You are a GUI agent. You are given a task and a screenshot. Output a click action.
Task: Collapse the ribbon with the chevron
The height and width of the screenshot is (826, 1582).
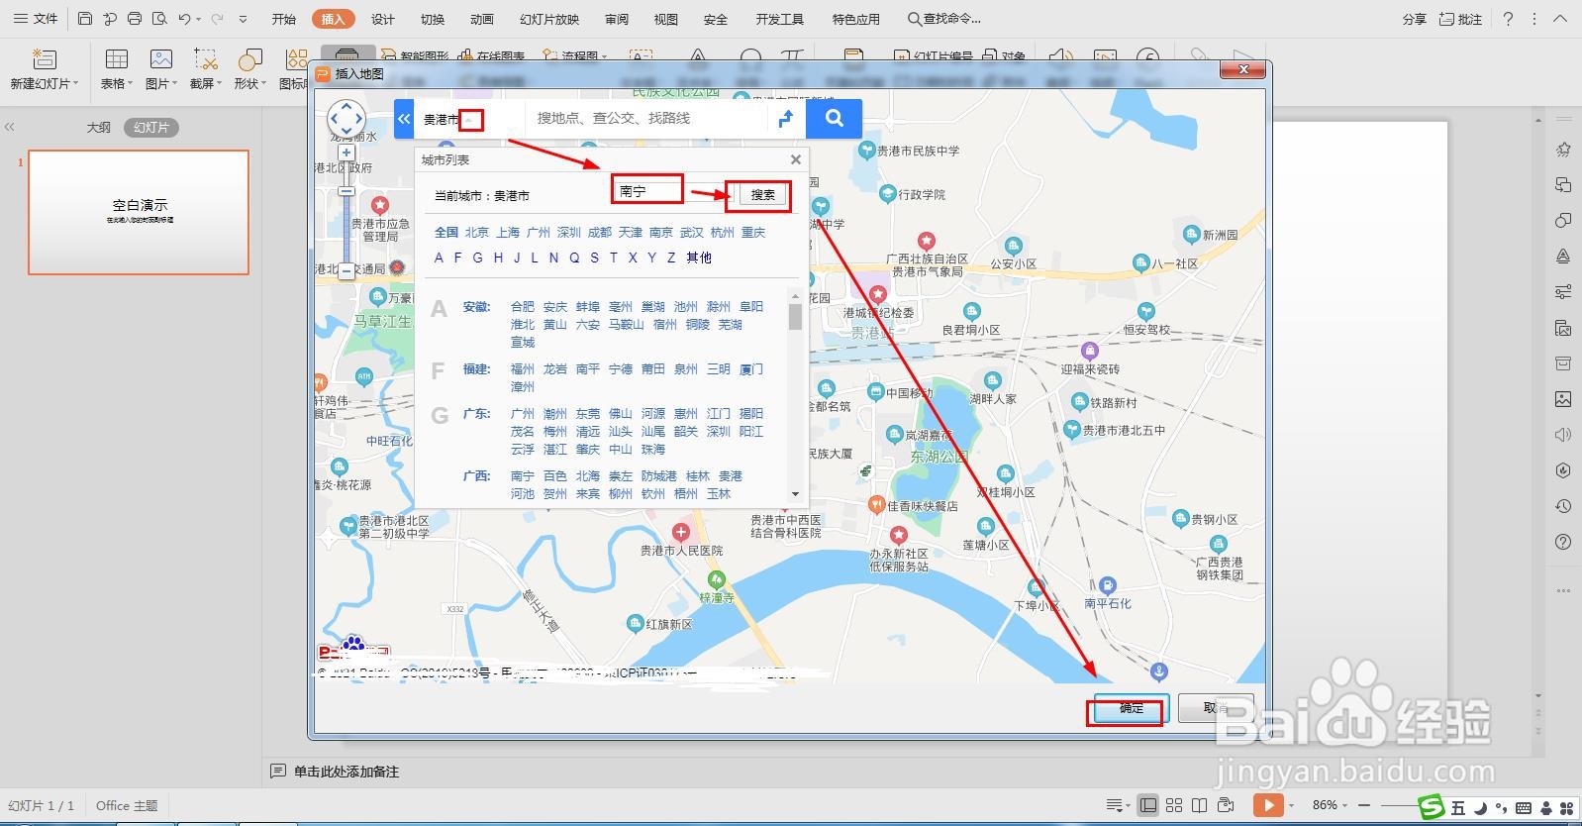click(1562, 19)
